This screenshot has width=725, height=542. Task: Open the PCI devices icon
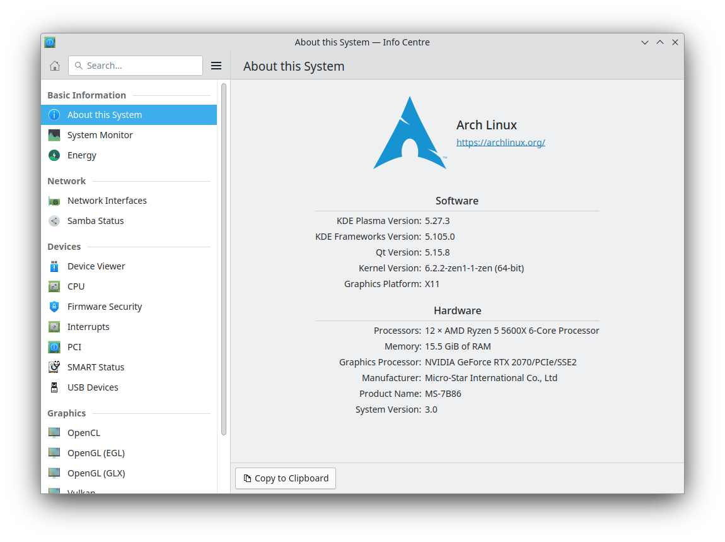tap(55, 346)
